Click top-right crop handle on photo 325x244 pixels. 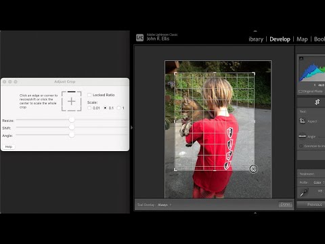tap(254, 74)
